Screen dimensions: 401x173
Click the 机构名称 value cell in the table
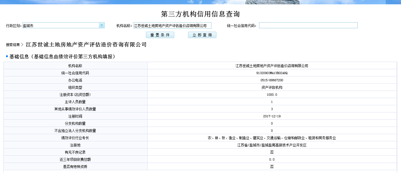[272, 66]
